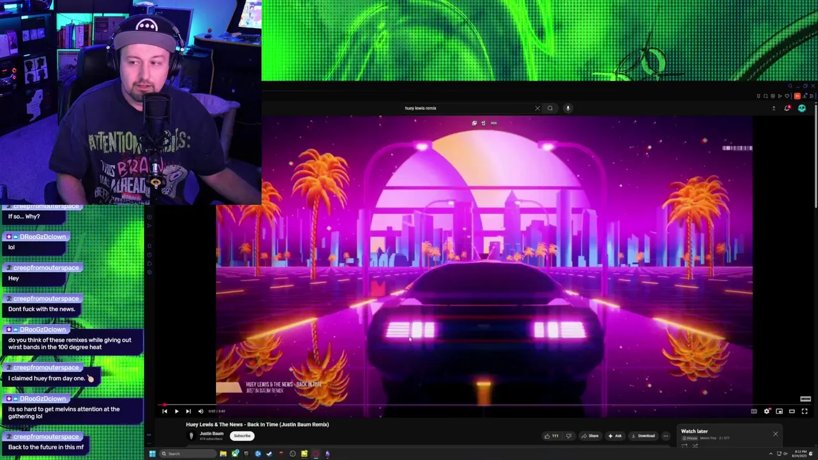Close the Watch later playlist panel
The image size is (818, 460).
point(775,434)
